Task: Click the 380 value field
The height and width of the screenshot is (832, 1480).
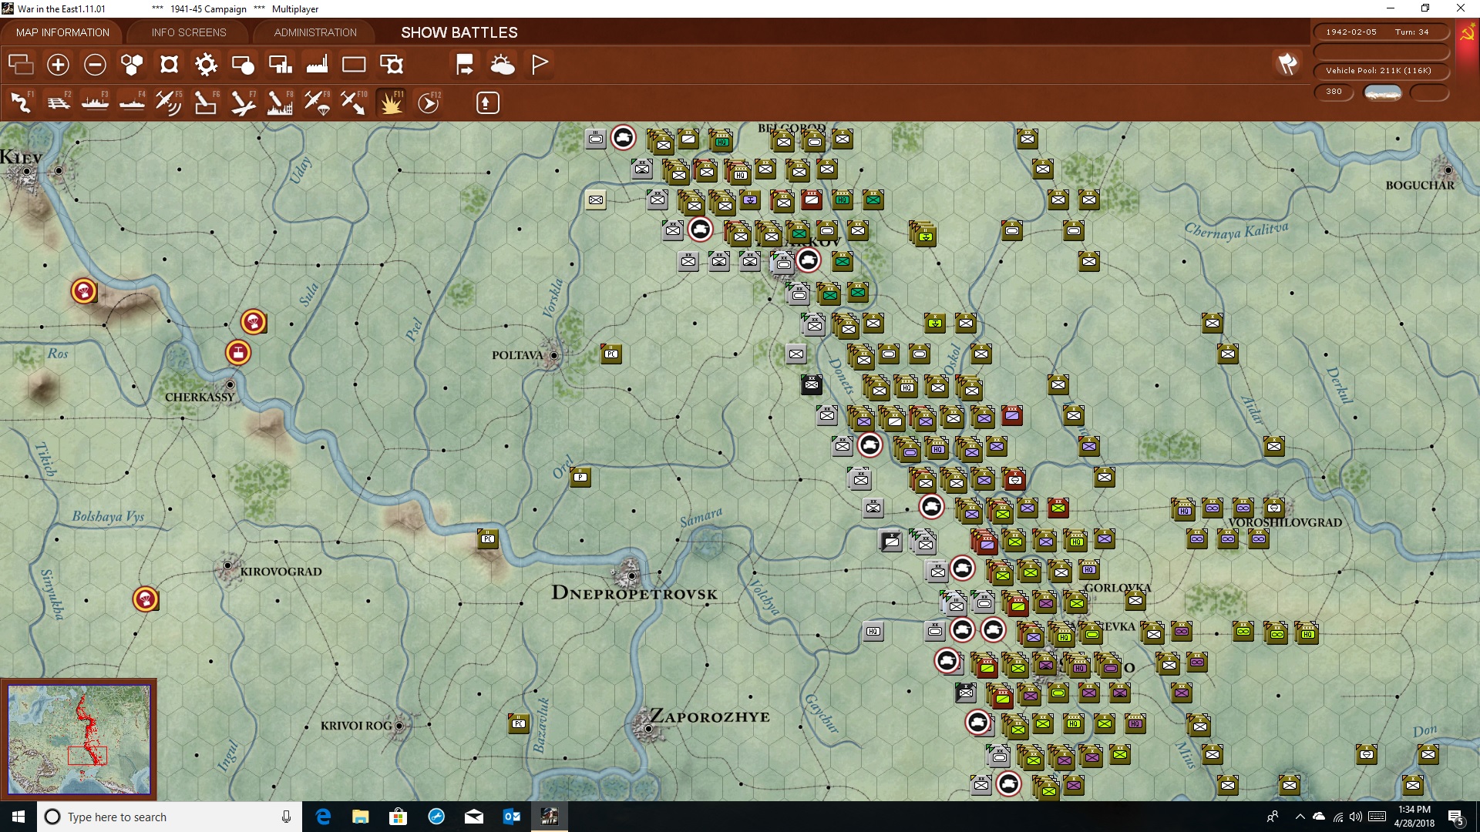Action: point(1334,92)
